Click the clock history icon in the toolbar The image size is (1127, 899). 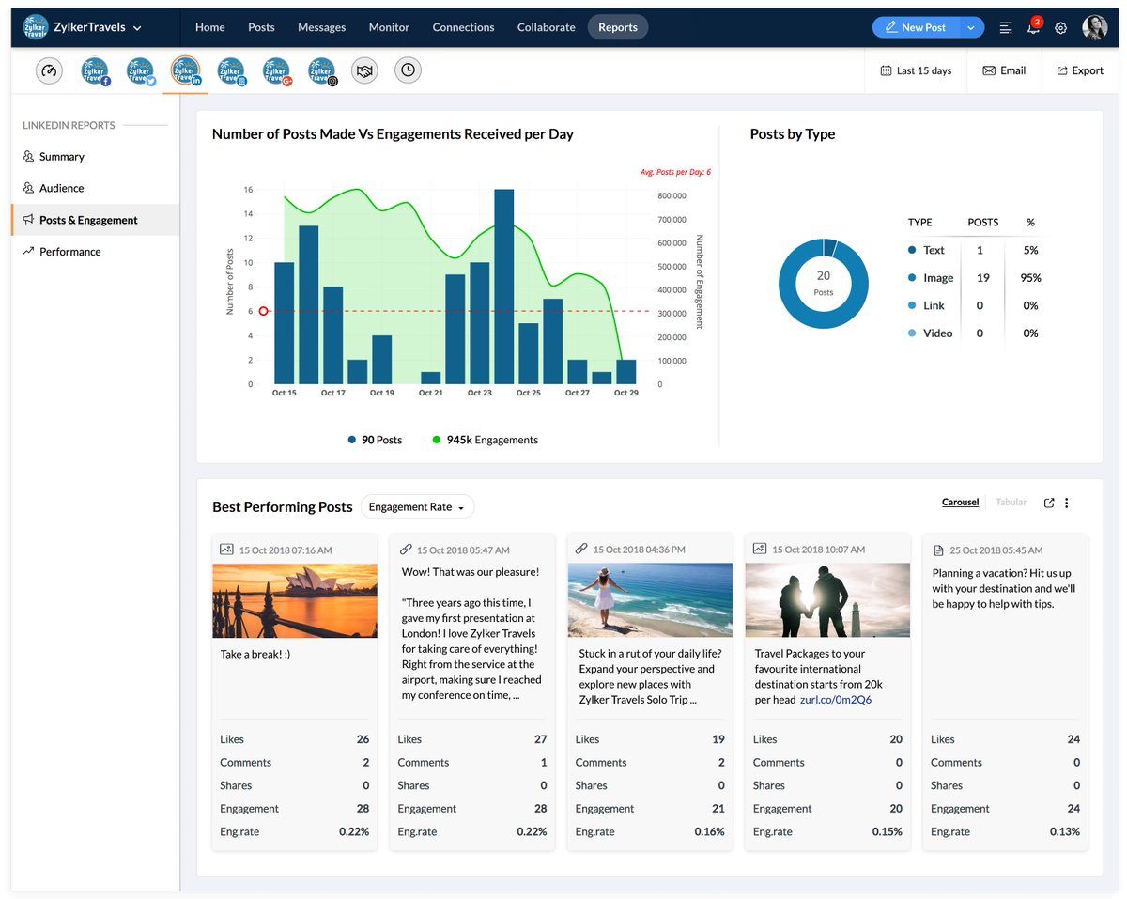click(408, 70)
